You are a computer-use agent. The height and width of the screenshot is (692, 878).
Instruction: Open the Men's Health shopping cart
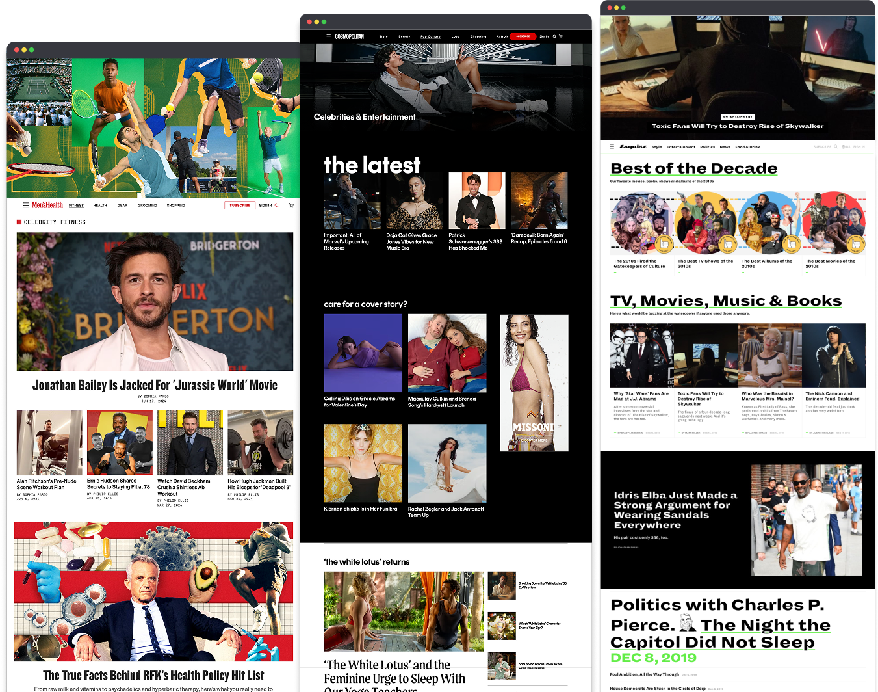[291, 206]
